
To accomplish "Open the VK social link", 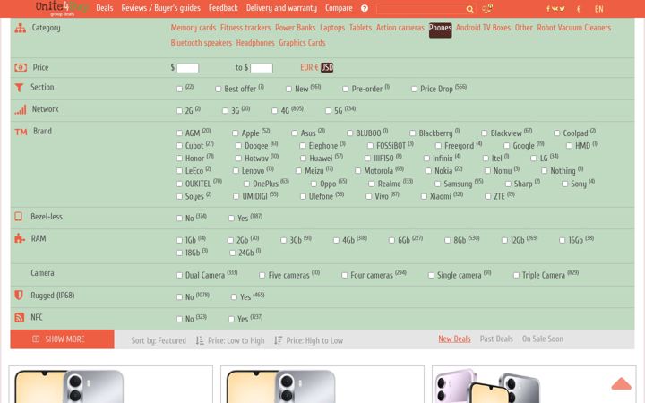I will tap(555, 9).
